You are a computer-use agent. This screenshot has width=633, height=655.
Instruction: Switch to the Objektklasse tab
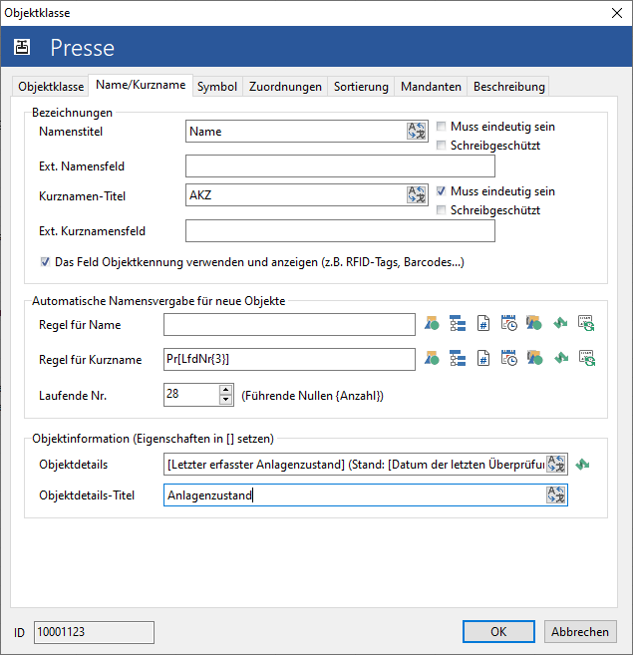tap(51, 87)
